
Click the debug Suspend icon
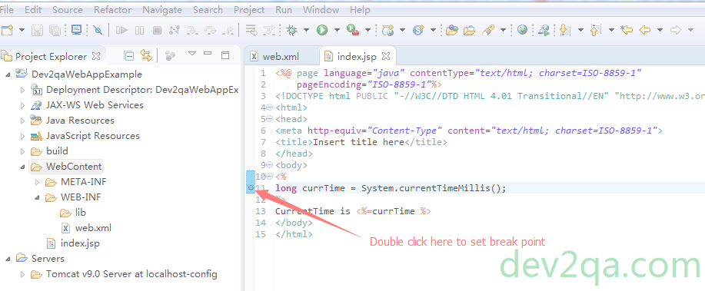click(x=139, y=30)
